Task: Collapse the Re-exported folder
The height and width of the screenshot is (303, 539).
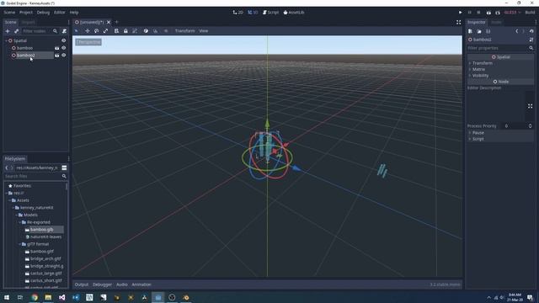Action: coord(19,222)
